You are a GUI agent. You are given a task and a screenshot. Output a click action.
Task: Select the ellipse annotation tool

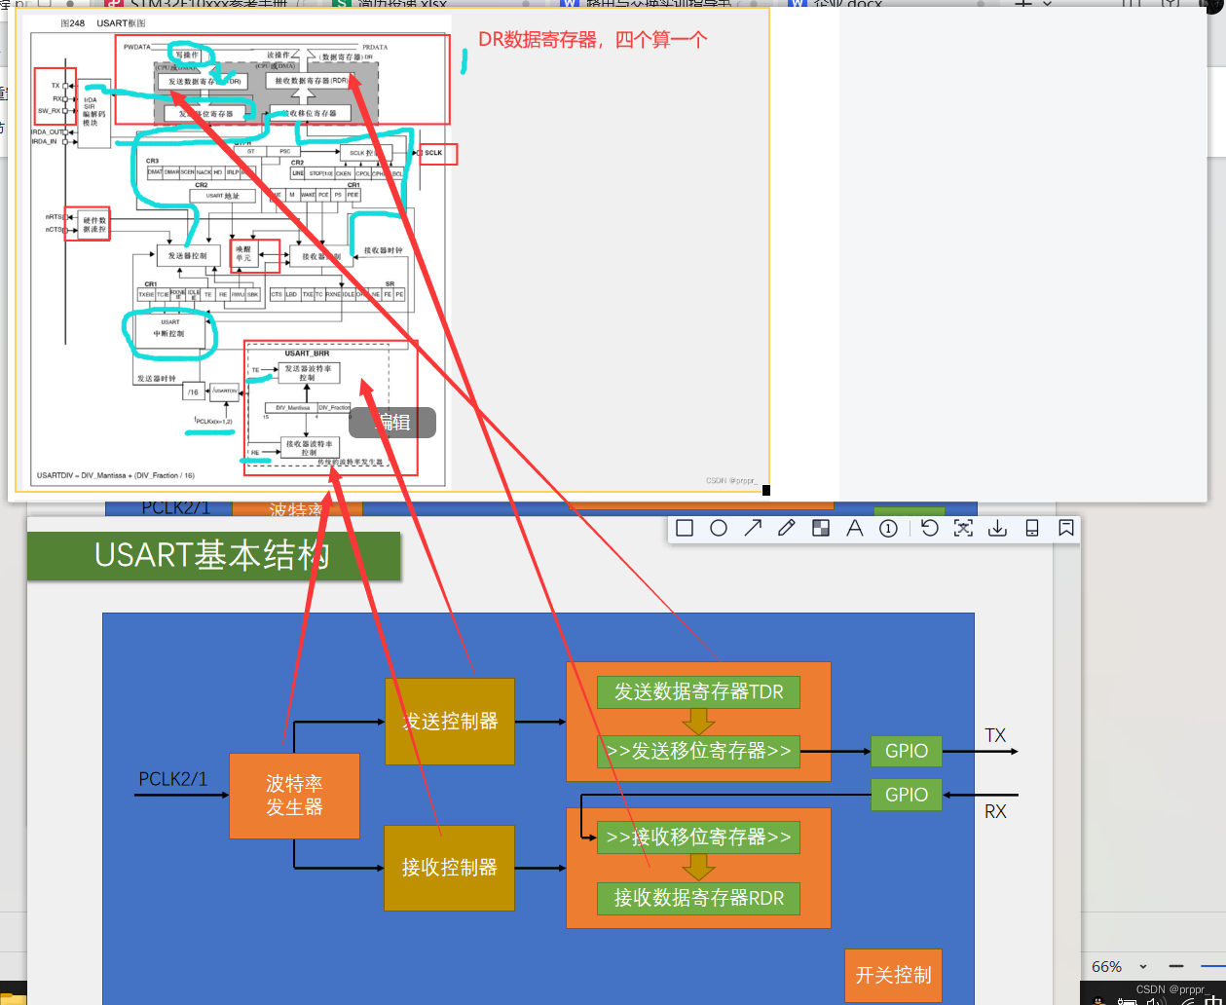pos(719,527)
